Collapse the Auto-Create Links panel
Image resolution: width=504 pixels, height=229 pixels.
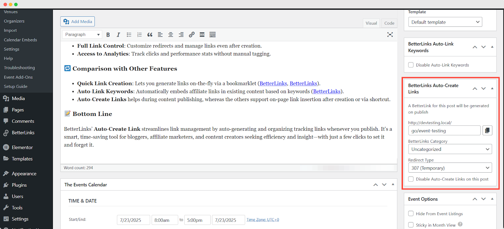tap(492, 89)
